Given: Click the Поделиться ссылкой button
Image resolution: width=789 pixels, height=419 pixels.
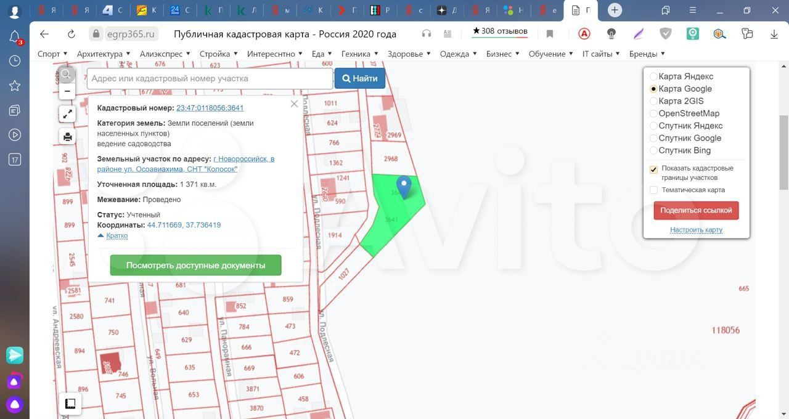Looking at the screenshot, I should click(x=696, y=210).
